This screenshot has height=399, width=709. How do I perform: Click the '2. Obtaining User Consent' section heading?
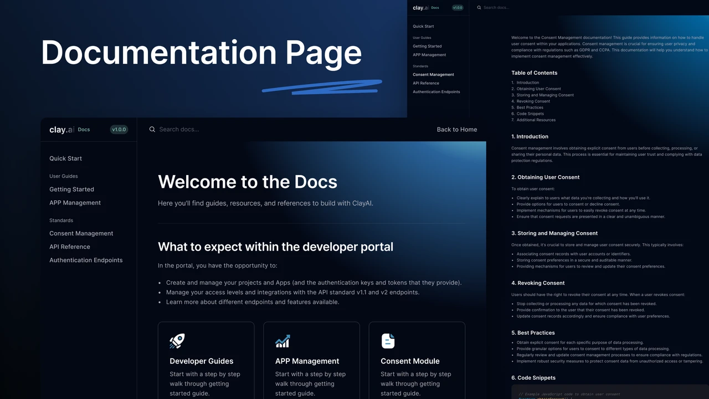pyautogui.click(x=546, y=177)
